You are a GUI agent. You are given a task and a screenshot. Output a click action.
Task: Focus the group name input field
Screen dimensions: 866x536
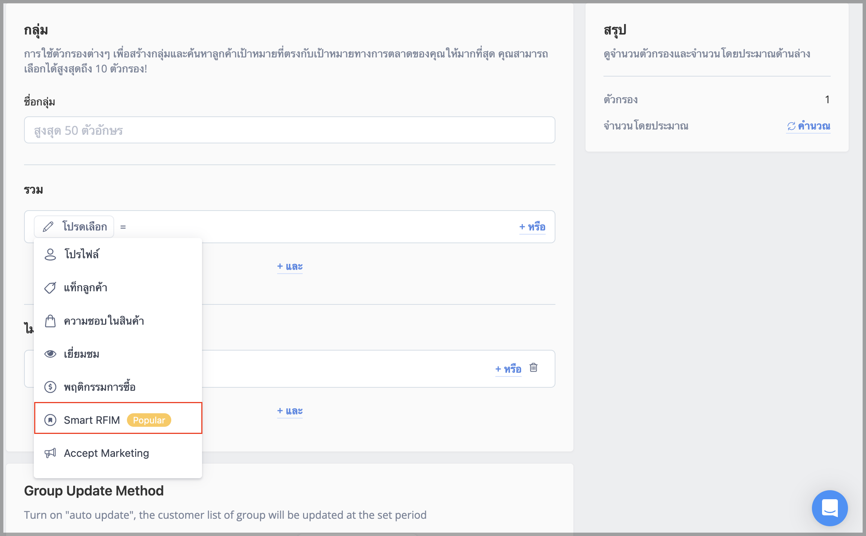click(290, 130)
